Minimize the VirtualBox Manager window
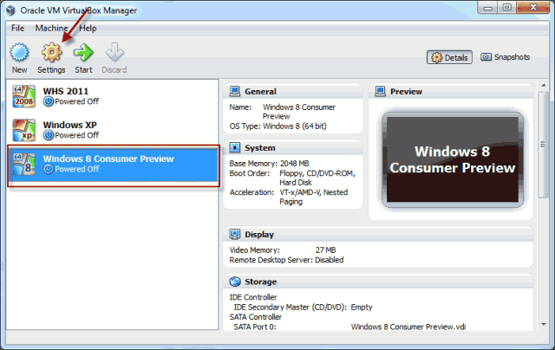 [487, 8]
